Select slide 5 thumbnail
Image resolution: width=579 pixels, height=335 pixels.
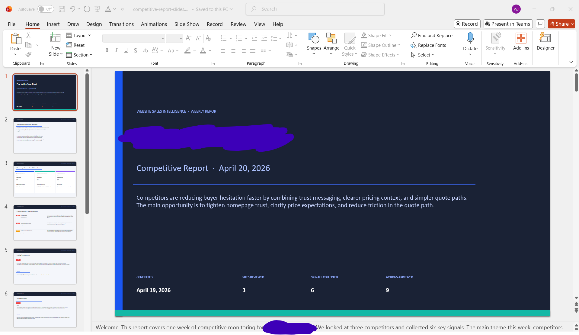45,266
